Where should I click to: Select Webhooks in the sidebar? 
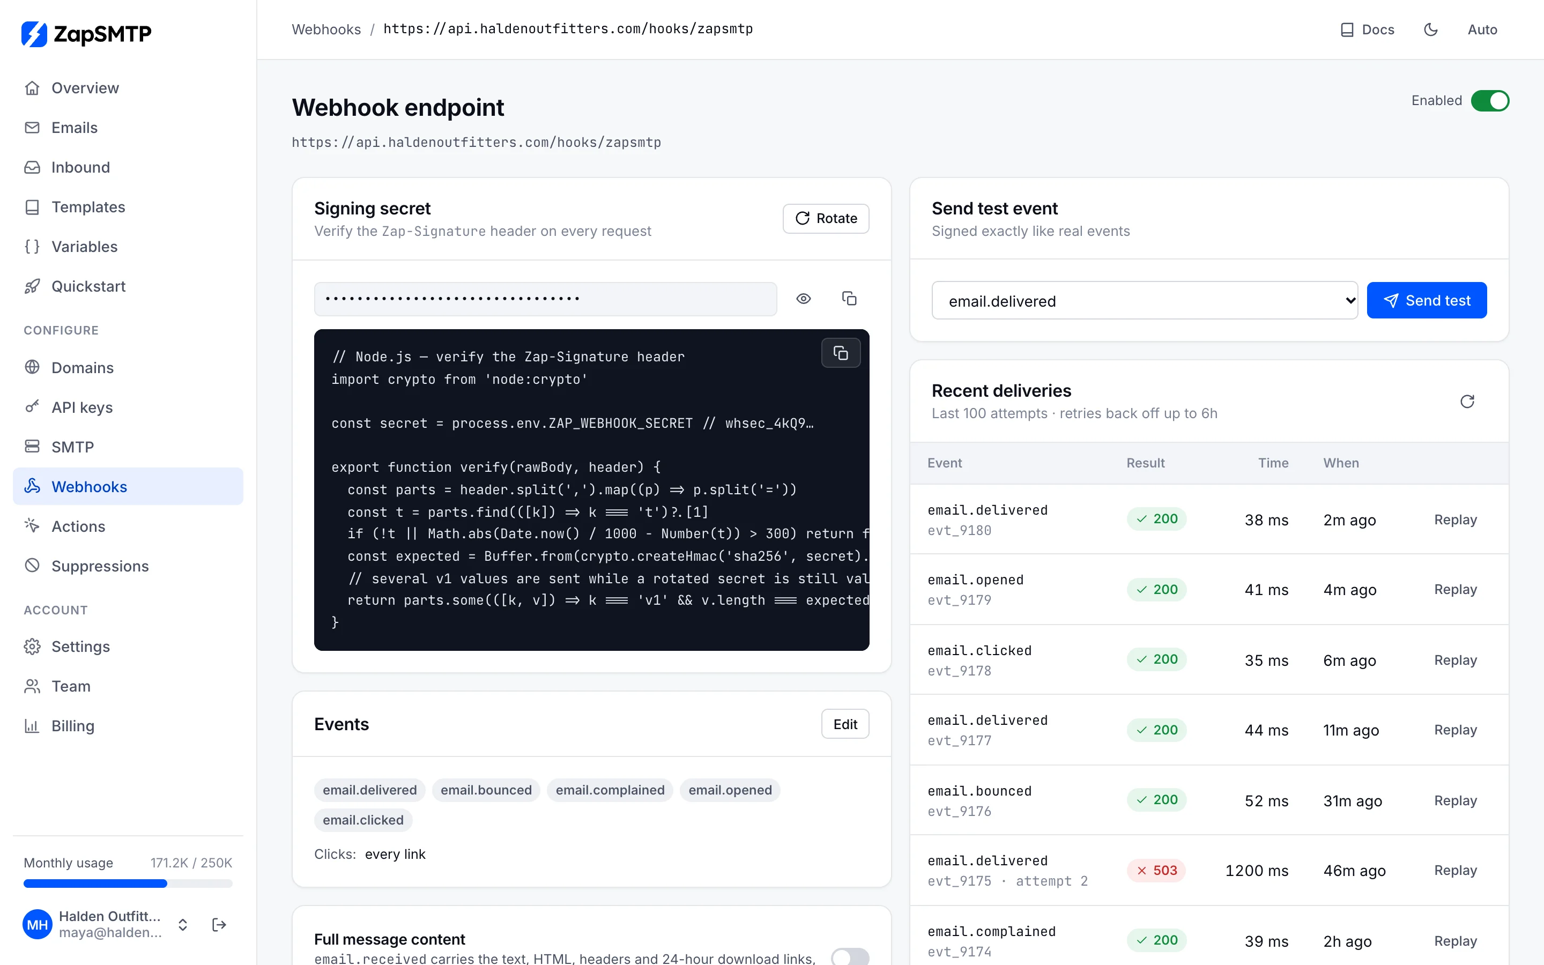(128, 486)
